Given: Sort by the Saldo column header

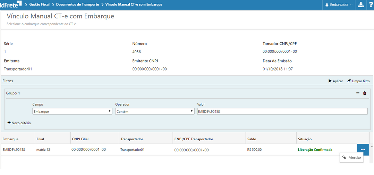Looking at the screenshot, I should click(x=253, y=139).
